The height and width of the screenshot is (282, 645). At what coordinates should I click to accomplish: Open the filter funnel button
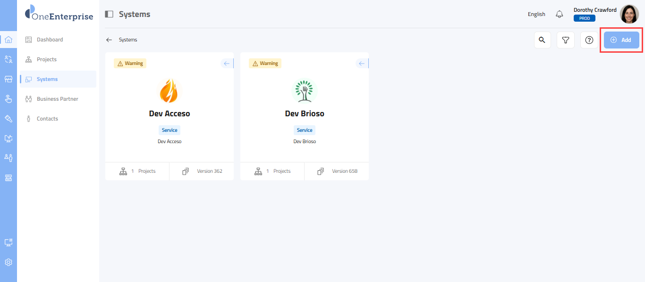pos(566,40)
